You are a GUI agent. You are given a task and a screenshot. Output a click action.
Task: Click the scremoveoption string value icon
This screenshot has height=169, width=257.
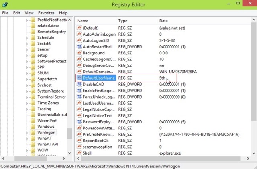[79, 147]
